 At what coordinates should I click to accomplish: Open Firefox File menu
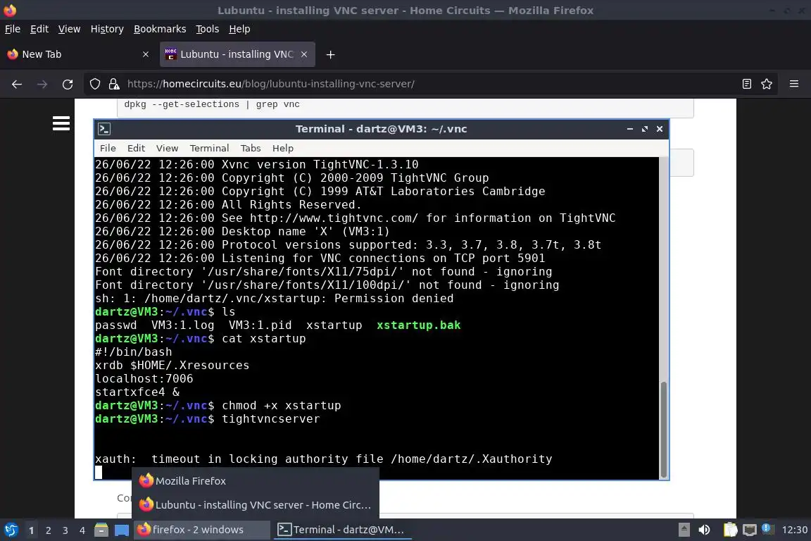point(13,29)
